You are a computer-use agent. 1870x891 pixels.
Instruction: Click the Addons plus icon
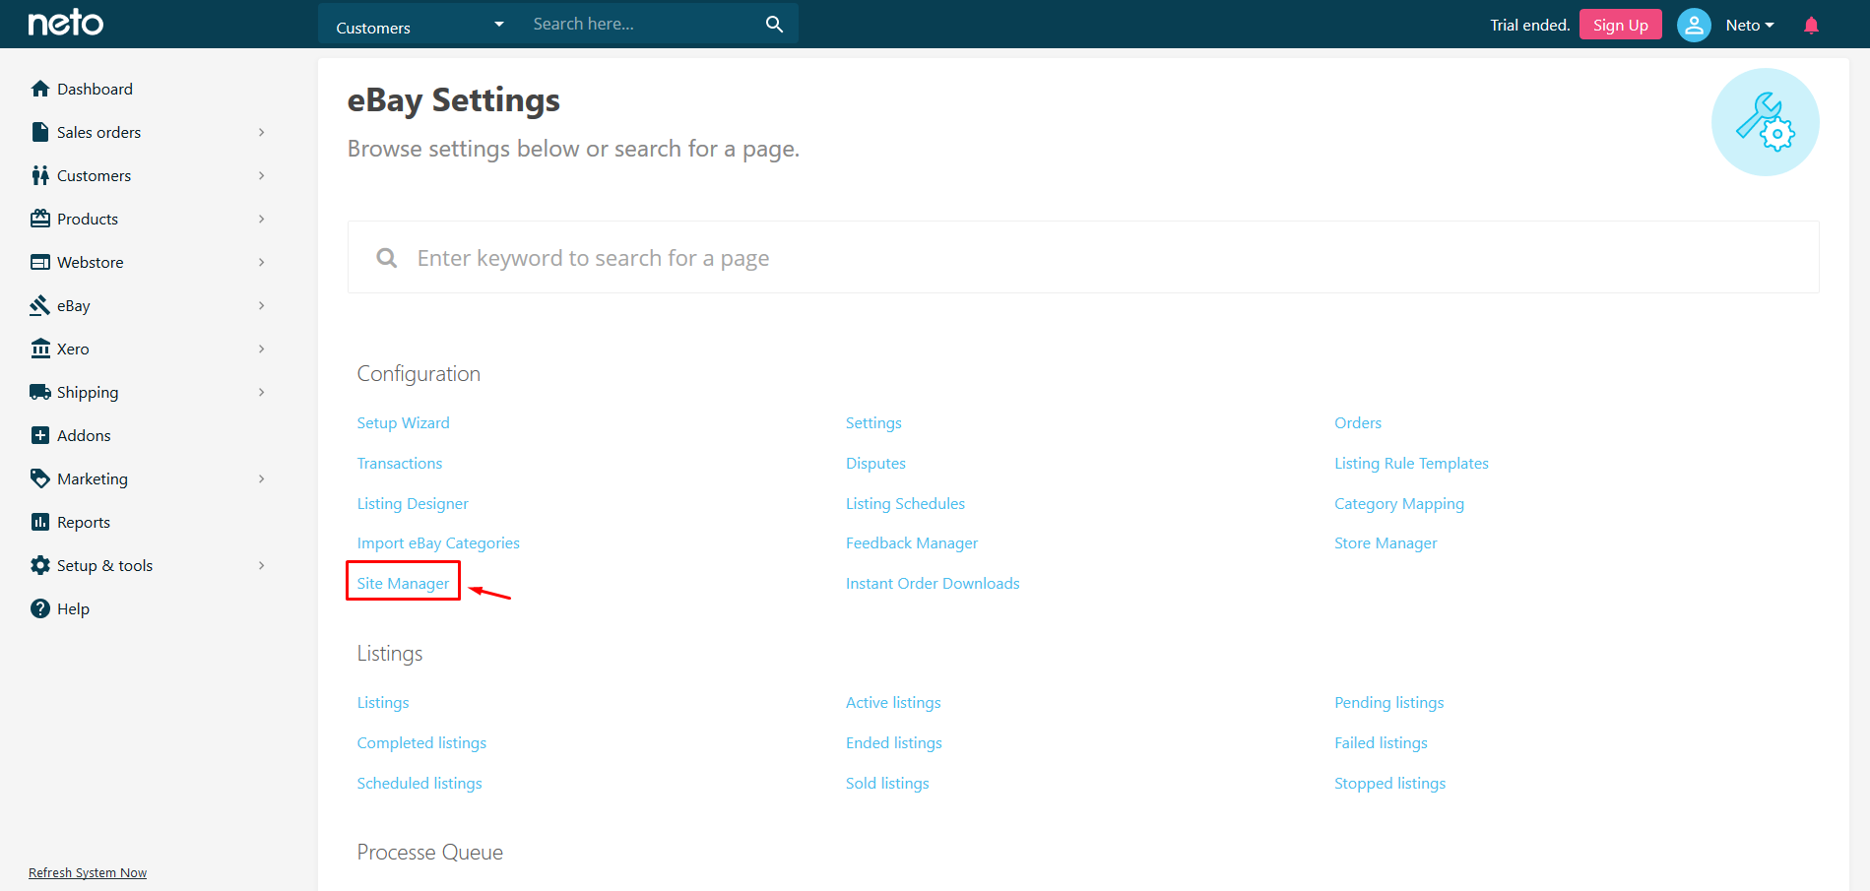[x=40, y=435]
